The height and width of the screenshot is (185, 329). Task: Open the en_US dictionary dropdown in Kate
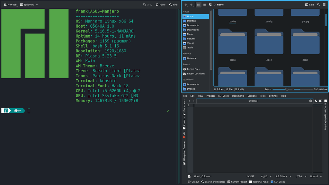(x=265, y=176)
